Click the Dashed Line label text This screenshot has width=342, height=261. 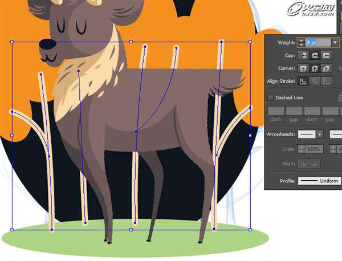(x=289, y=97)
